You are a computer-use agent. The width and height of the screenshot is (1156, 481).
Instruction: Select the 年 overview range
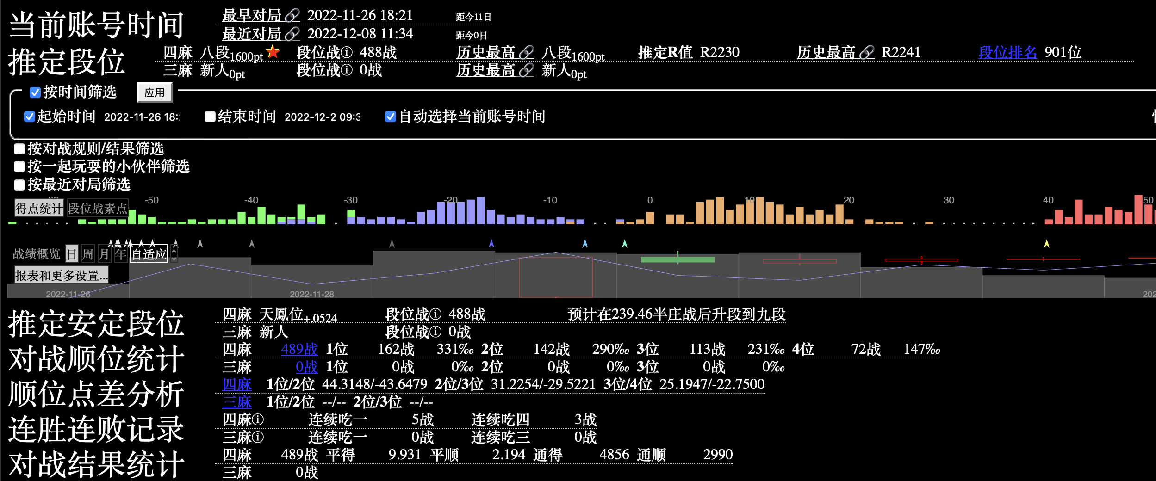coord(120,254)
